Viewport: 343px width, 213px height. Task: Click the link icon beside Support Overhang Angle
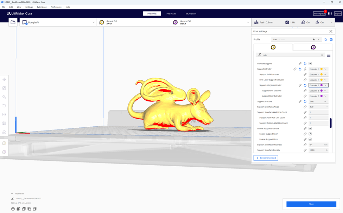[x=305, y=107]
